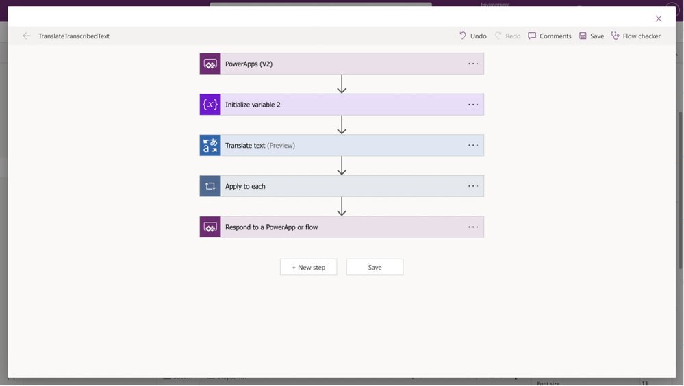Click the Save disk icon in toolbar
Screen dimensions: 684x386
(x=583, y=36)
